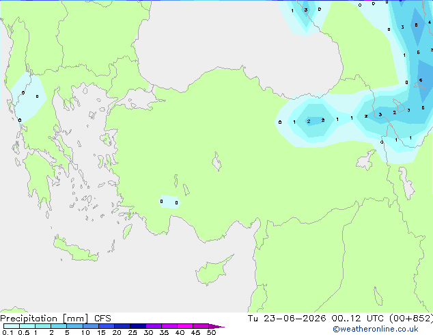Click the forecast date 'Tu 23-06-2026'

click(287, 319)
